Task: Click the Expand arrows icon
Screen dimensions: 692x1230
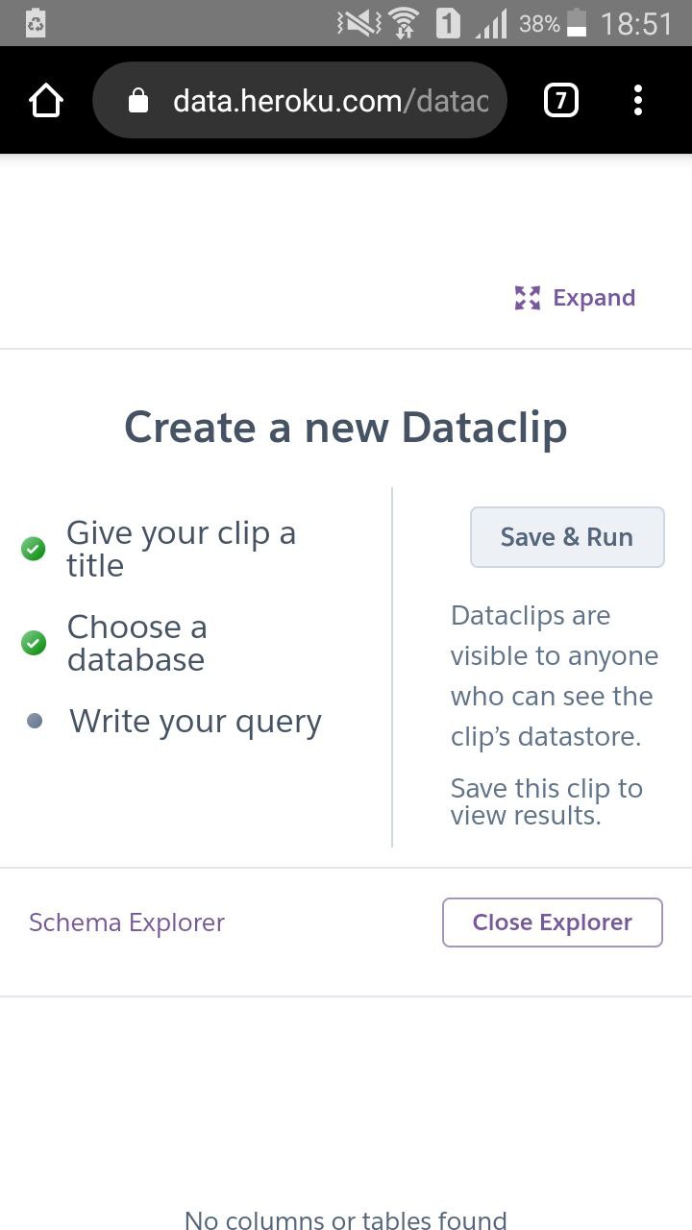Action: click(x=527, y=298)
